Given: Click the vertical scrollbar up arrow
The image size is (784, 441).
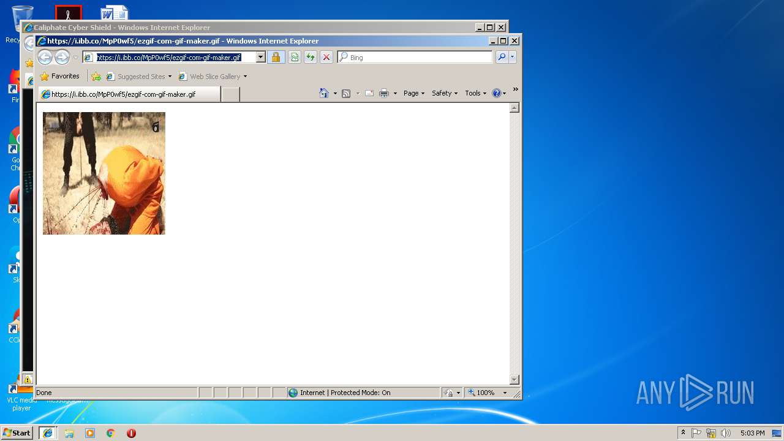Looking at the screenshot, I should (x=514, y=108).
